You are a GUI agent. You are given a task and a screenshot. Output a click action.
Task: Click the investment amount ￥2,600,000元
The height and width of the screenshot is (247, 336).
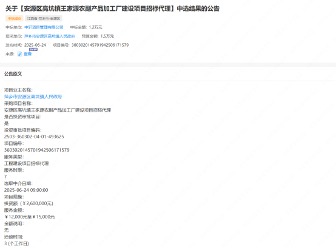(x=38, y=203)
